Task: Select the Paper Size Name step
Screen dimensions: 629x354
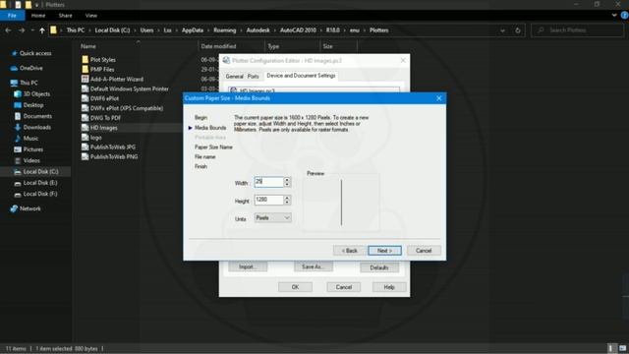Action: [213, 147]
